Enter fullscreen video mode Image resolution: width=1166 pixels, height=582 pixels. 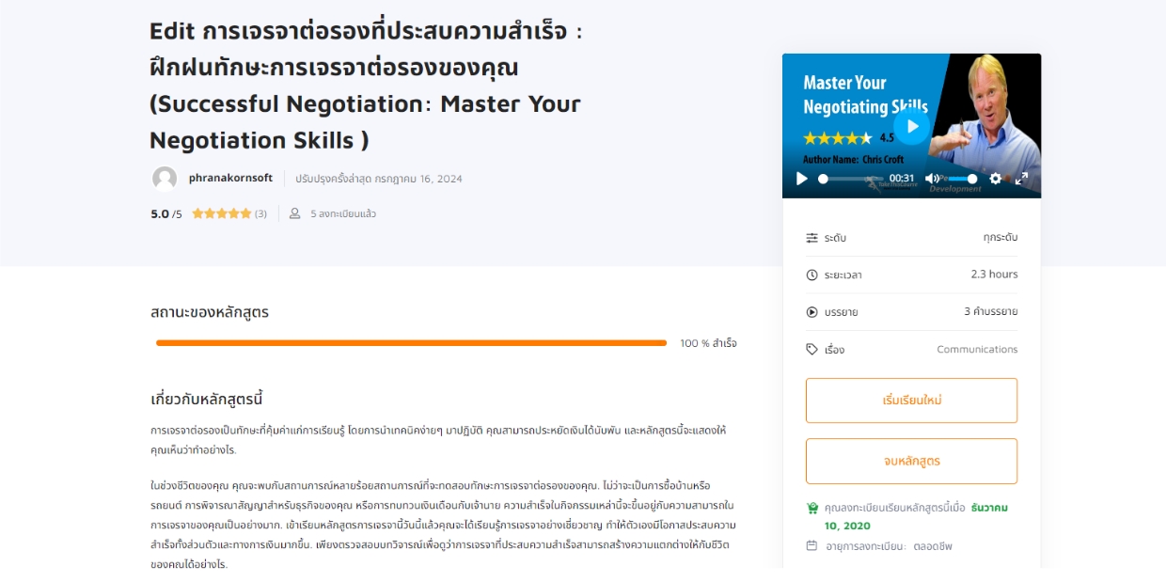tap(1022, 179)
